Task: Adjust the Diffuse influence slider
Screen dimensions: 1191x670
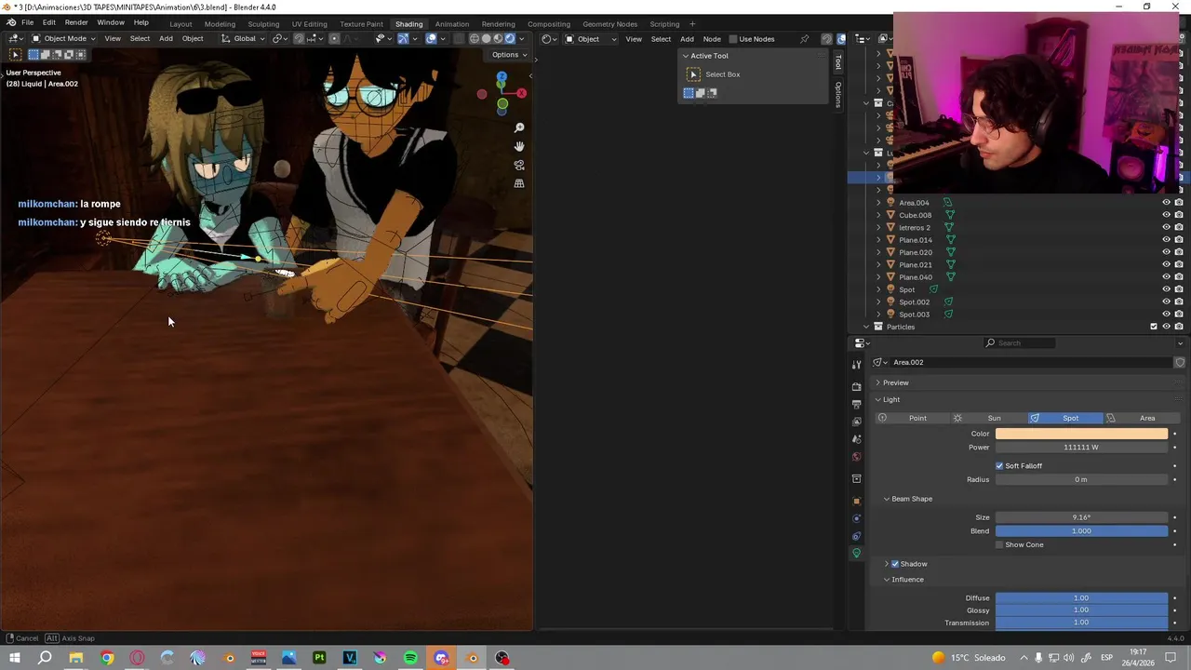Action: click(x=1081, y=598)
